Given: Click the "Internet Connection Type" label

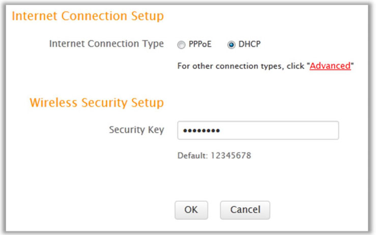Looking at the screenshot, I should click(x=106, y=44).
